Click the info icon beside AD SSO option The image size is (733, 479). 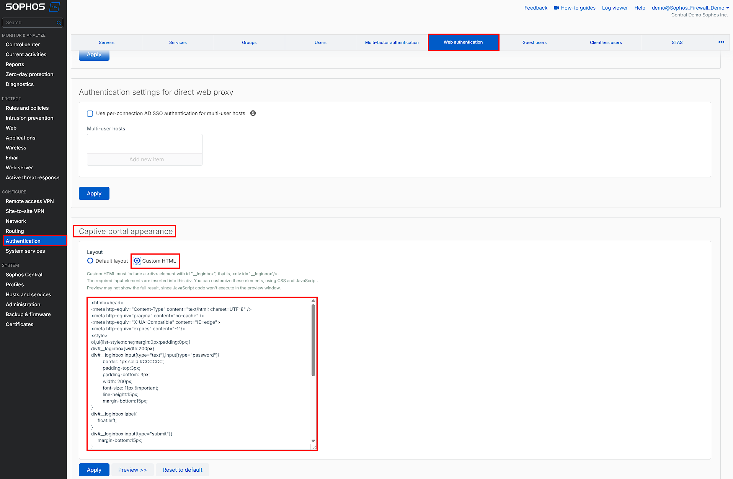tap(253, 113)
